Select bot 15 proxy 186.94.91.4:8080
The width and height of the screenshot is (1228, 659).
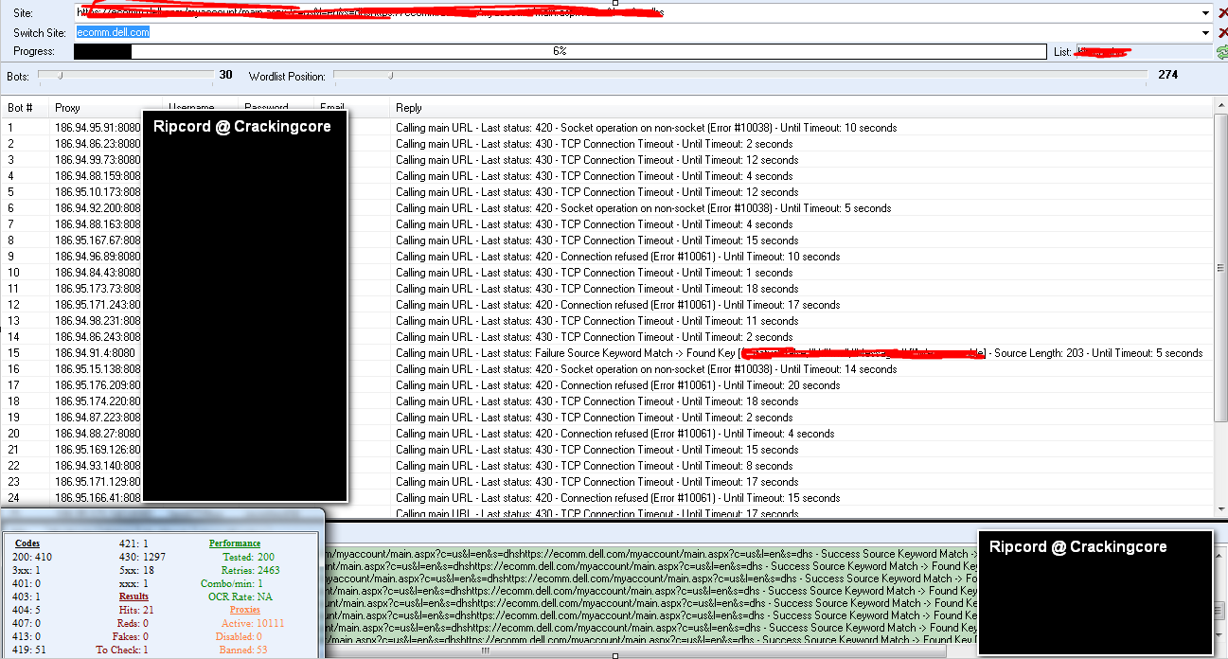[606, 353]
